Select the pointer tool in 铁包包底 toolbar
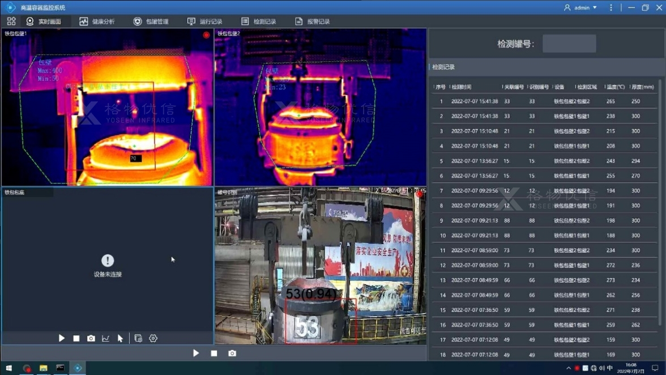Viewport: 666px width, 375px height. pyautogui.click(x=120, y=338)
